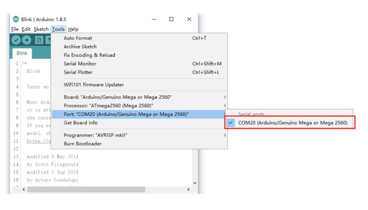Click the scroll left arrow
Image resolution: width=368 pixels, height=210 pixels.
point(24,190)
